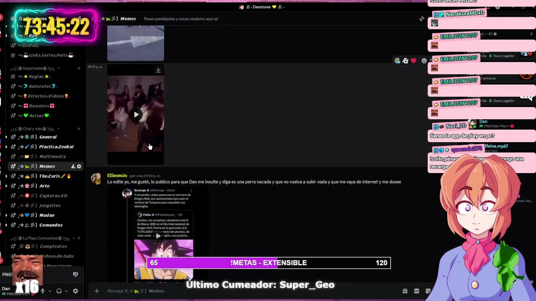
Task: Open the Boosters channel
Action: point(46,106)
